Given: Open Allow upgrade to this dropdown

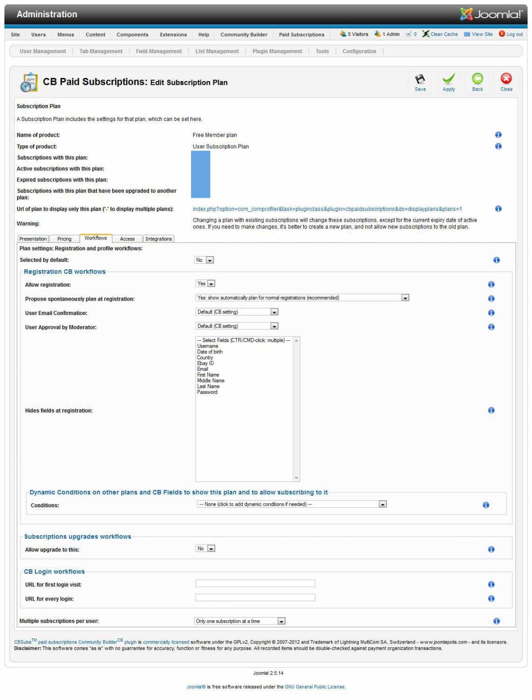Looking at the screenshot, I should click(x=205, y=548).
